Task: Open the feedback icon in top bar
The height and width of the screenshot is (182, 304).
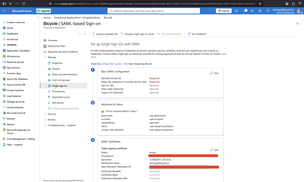Action: pyautogui.click(x=268, y=11)
